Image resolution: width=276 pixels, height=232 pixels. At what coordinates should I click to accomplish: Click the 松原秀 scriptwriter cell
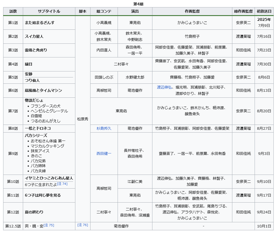click(x=83, y=119)
